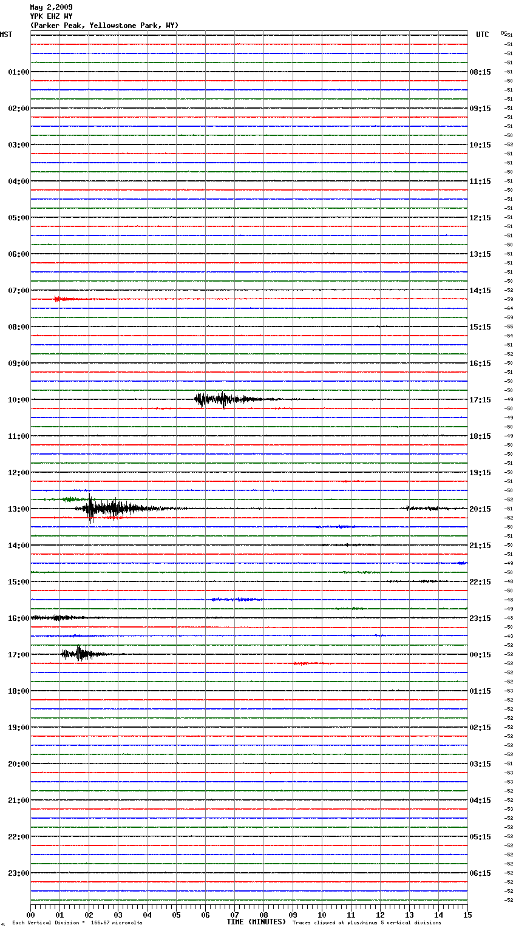
Task: Click the "20:15" UTC row label
Action: (x=480, y=509)
